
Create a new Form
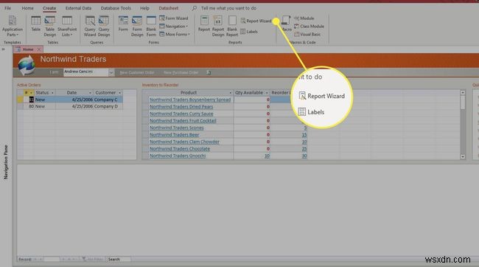[123, 24]
